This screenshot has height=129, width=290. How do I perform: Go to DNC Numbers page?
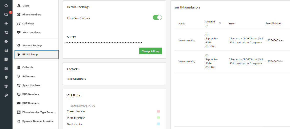click(x=31, y=94)
